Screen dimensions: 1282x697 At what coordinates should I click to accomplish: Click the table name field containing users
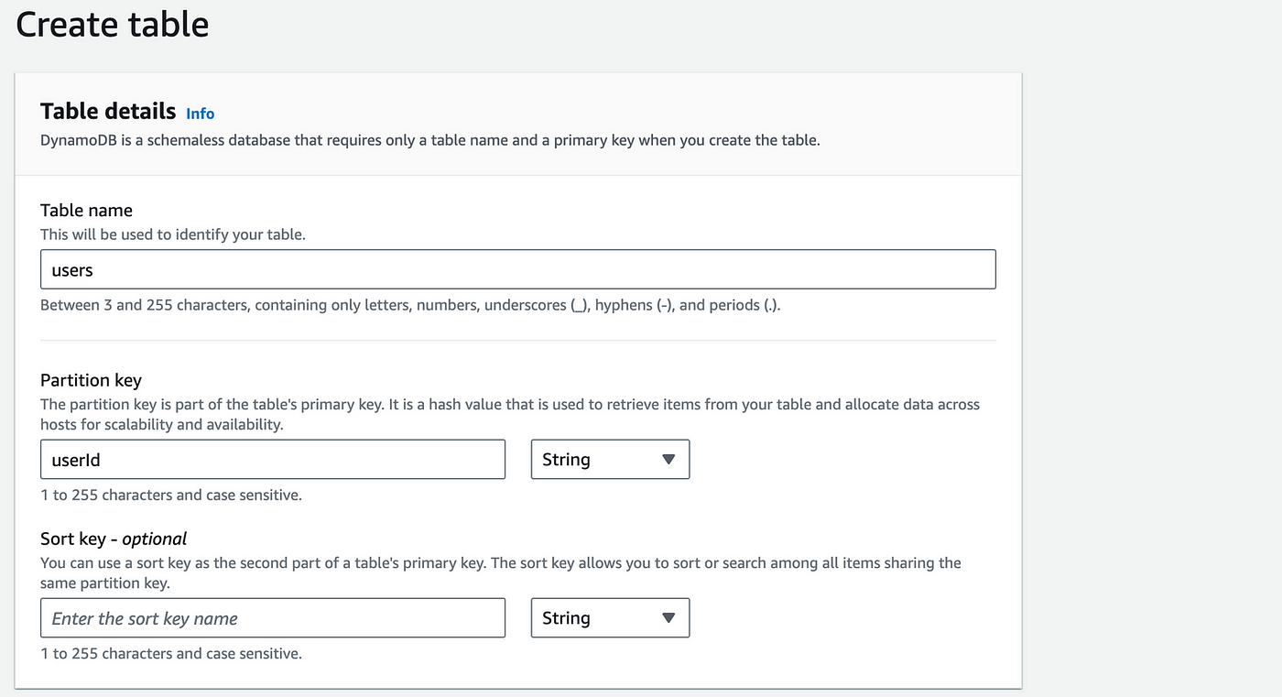pos(517,269)
